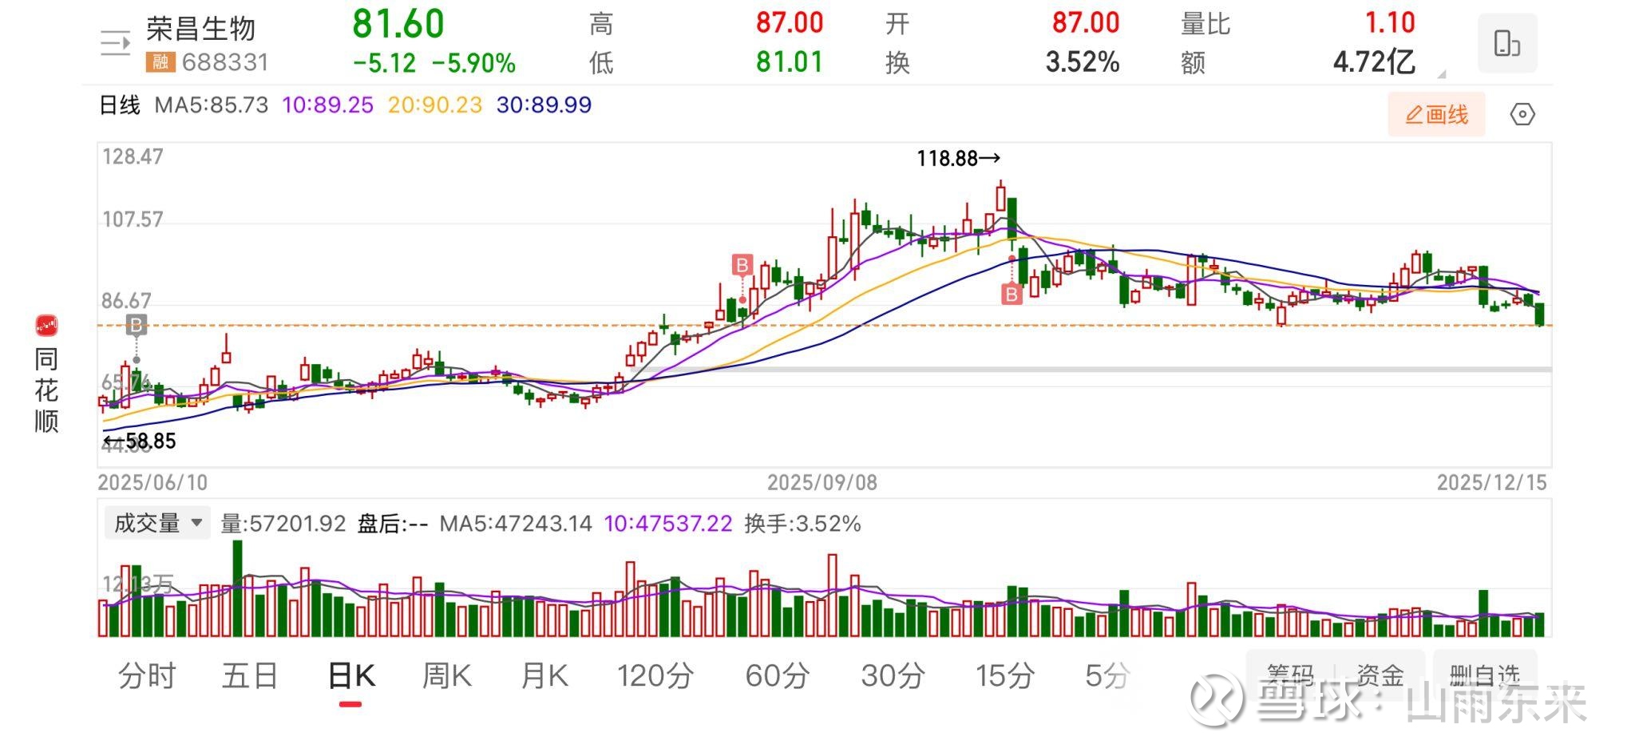Tap the 日线 label
Screen dimensions: 1635x752
coord(120,105)
